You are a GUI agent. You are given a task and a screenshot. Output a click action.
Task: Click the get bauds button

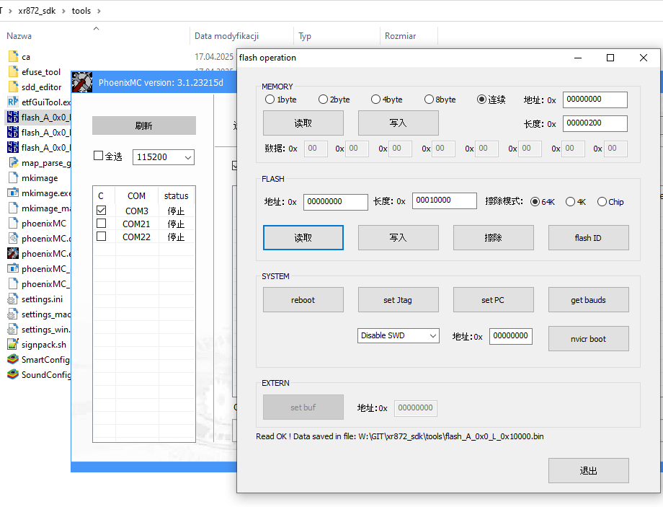(589, 299)
